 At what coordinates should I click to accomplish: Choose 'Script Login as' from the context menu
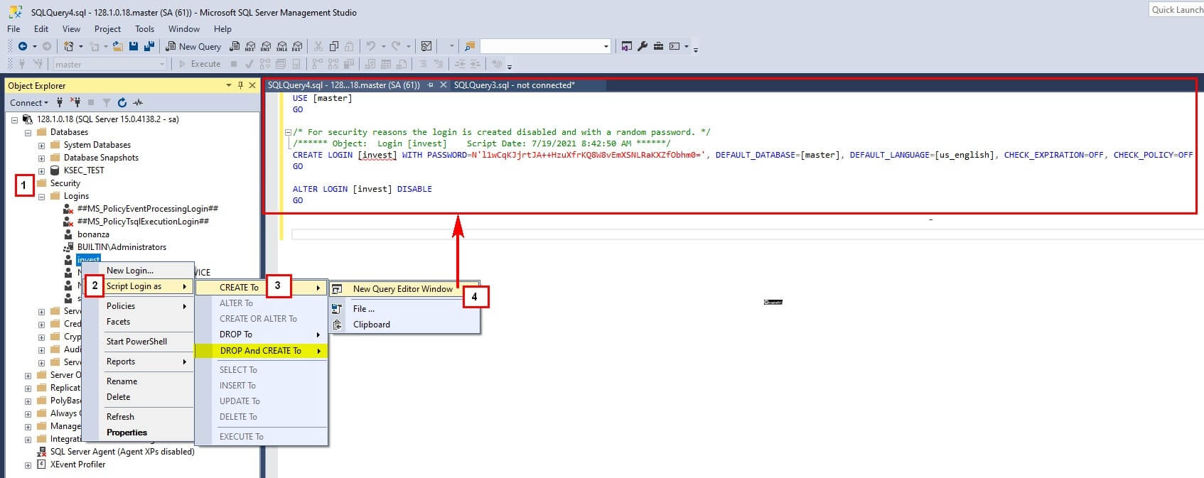pyautogui.click(x=138, y=286)
